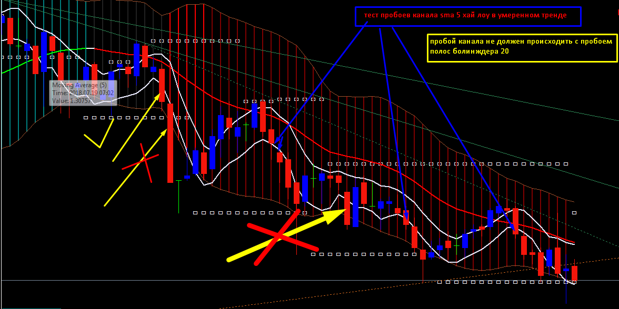
Task: Click the "Moving Average (5)" tooltip title
Action: coord(79,85)
